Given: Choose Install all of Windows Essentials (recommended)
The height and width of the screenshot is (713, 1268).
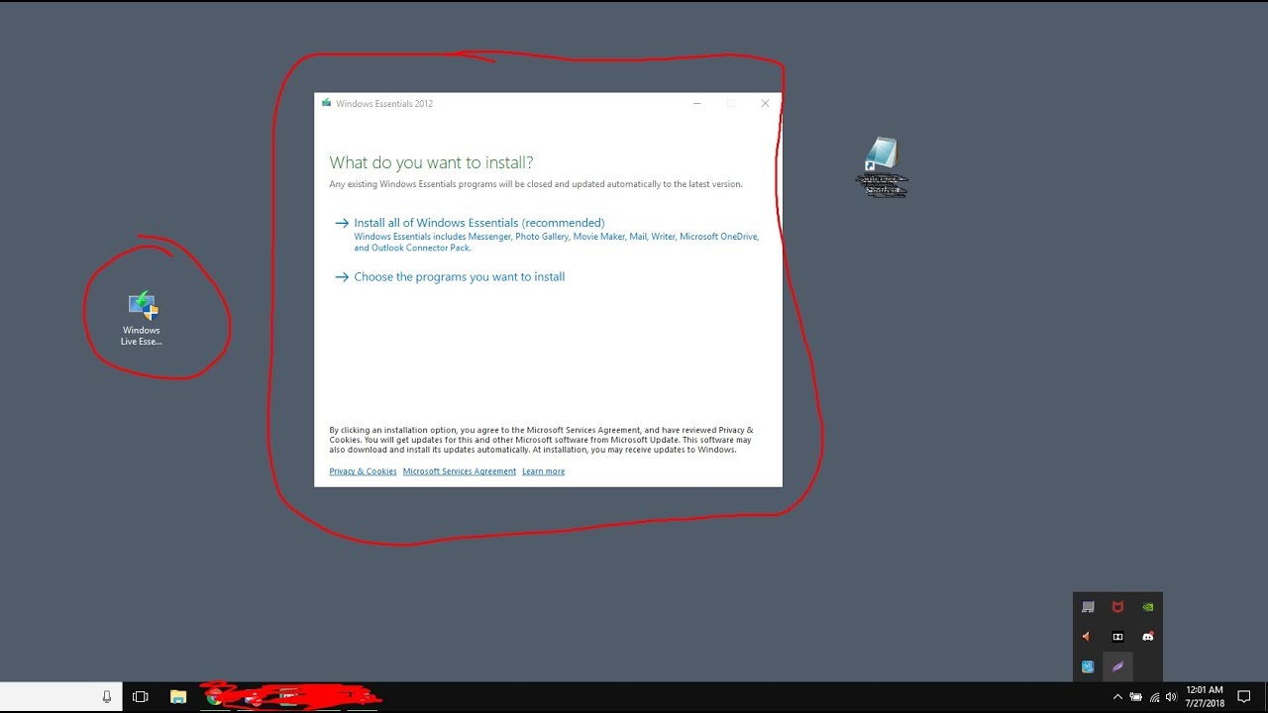Looking at the screenshot, I should point(478,223).
